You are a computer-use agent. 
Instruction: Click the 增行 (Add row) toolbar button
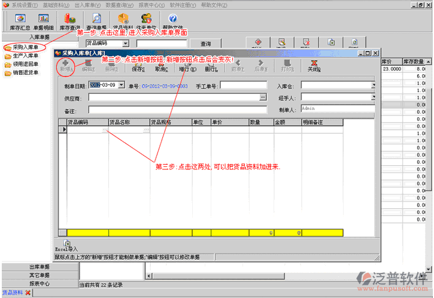187,65
